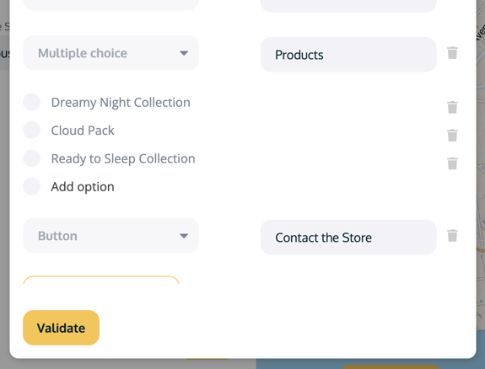Choose the Cloud Pack radio button

pyautogui.click(x=32, y=130)
